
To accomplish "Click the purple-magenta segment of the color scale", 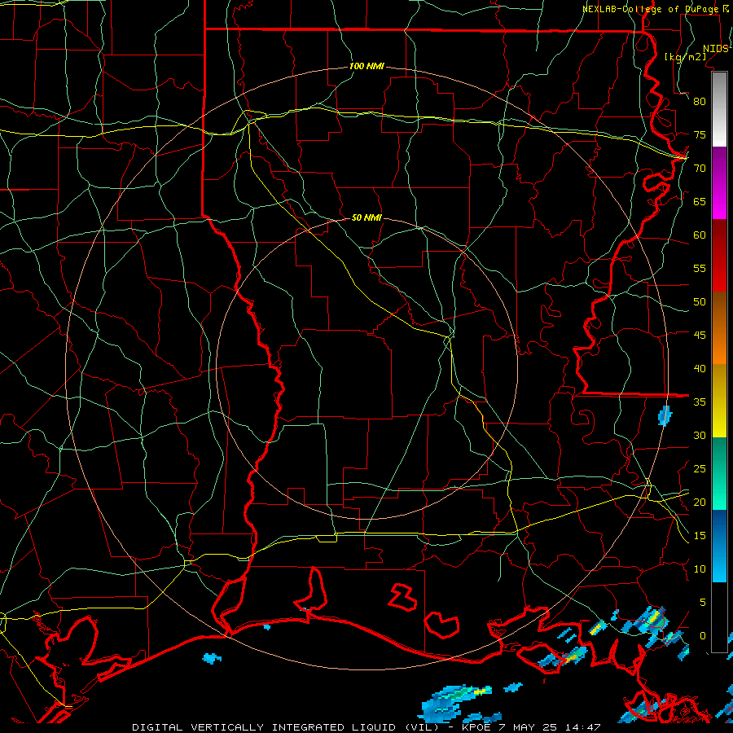I will 719,183.
